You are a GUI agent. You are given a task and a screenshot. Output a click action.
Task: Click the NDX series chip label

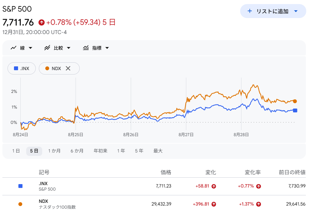click(56, 68)
